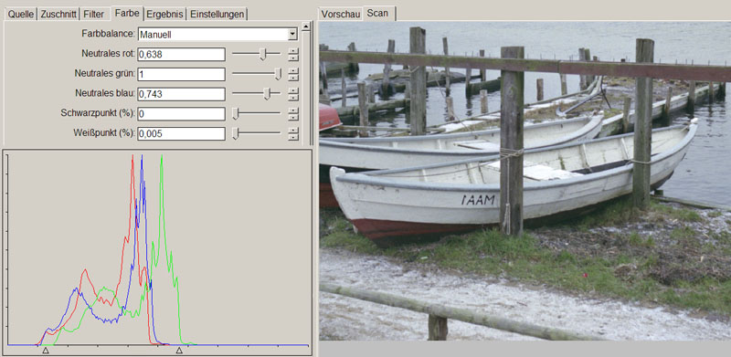Open the Filter tab
The height and width of the screenshot is (357, 731).
[x=94, y=14]
